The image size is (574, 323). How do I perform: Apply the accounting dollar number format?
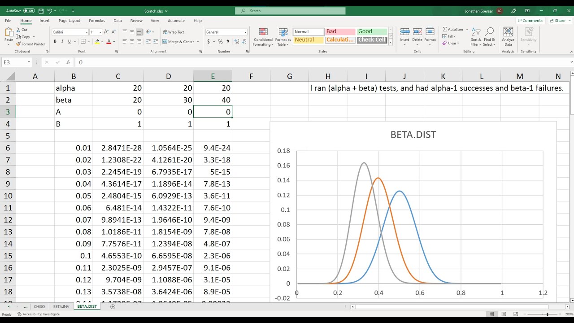pos(209,41)
